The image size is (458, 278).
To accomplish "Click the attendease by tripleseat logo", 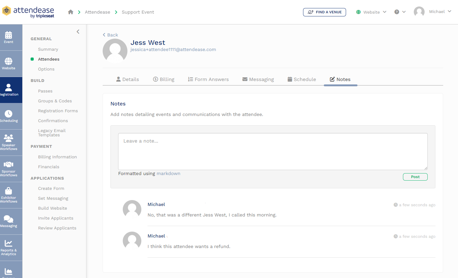I will 28,12.
